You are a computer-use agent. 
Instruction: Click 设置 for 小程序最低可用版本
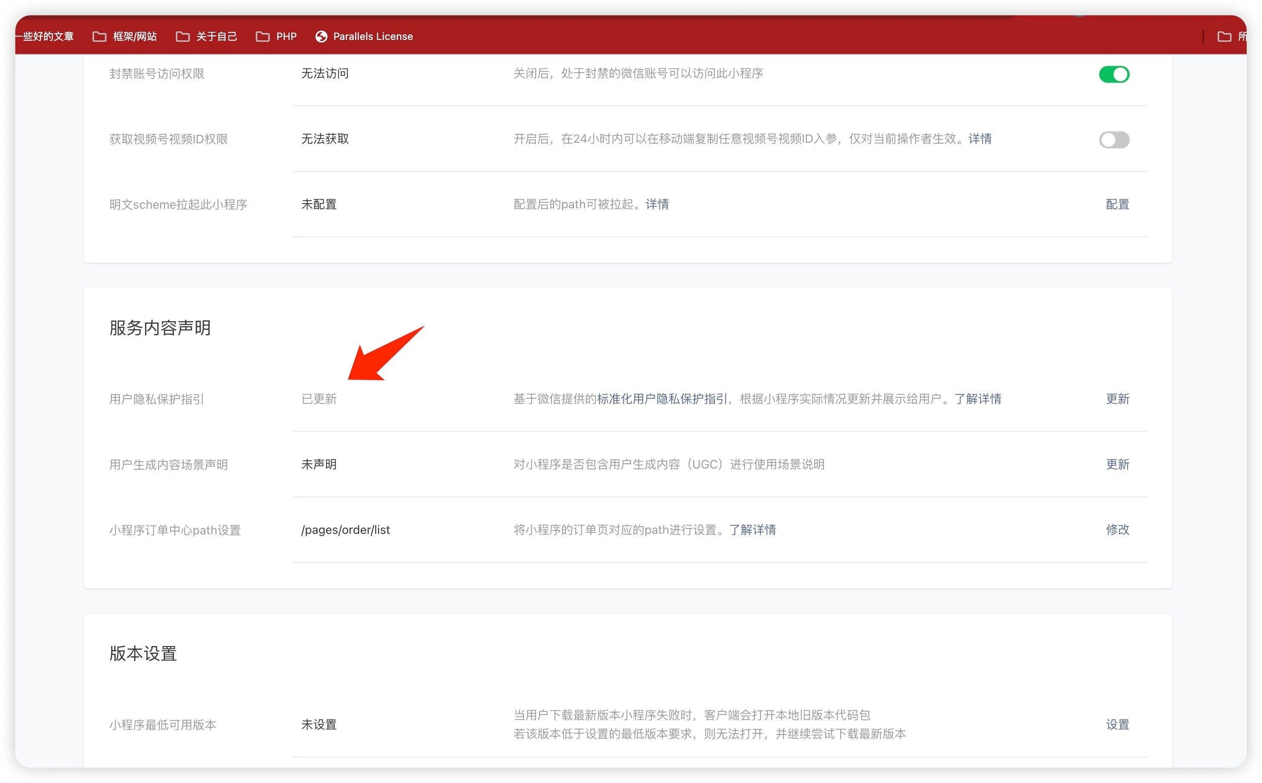(x=1117, y=724)
